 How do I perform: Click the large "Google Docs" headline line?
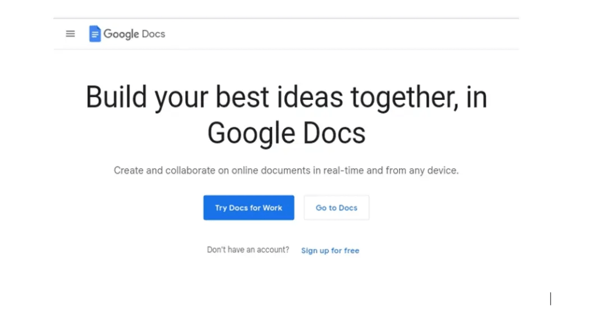[x=286, y=133]
